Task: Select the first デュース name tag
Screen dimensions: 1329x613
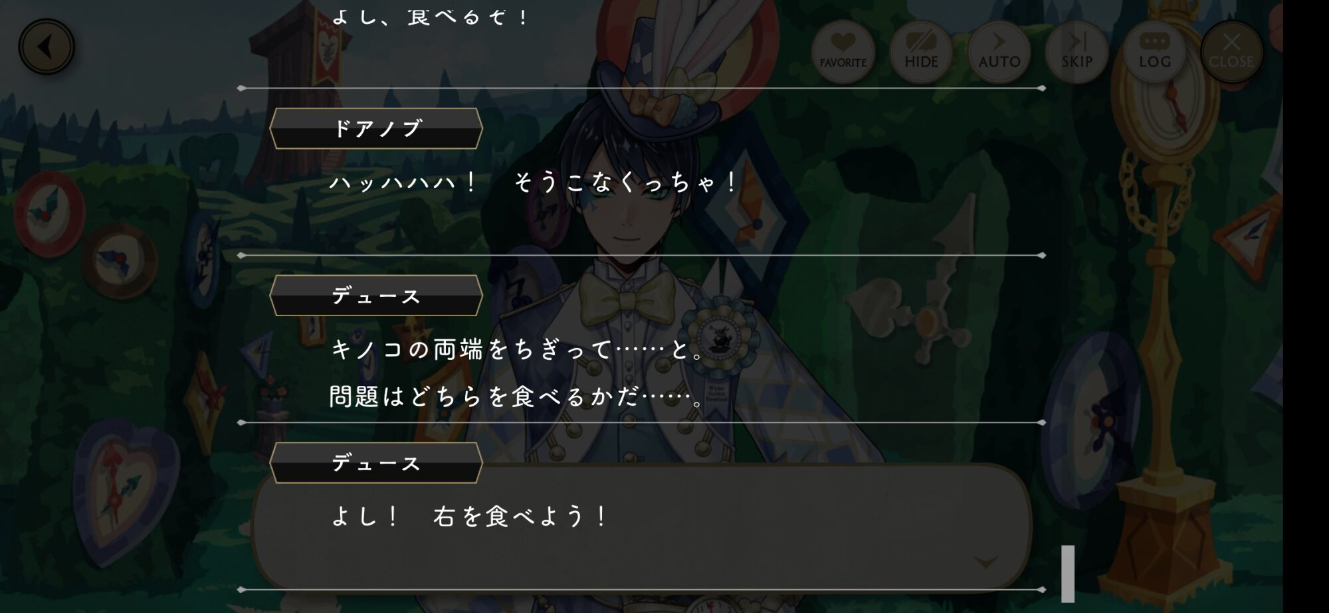Action: pyautogui.click(x=376, y=296)
